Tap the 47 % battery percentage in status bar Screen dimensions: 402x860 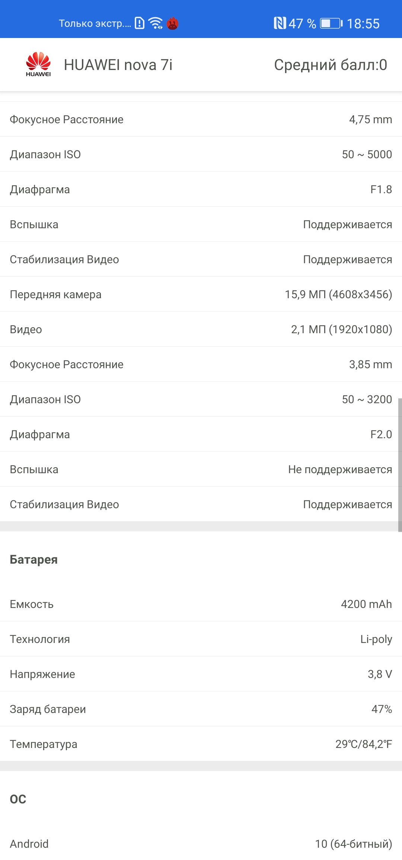pyautogui.click(x=302, y=23)
